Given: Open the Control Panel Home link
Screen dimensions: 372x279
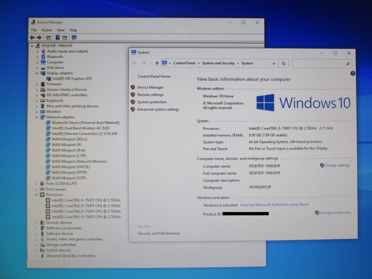Looking at the screenshot, I should 154,76.
